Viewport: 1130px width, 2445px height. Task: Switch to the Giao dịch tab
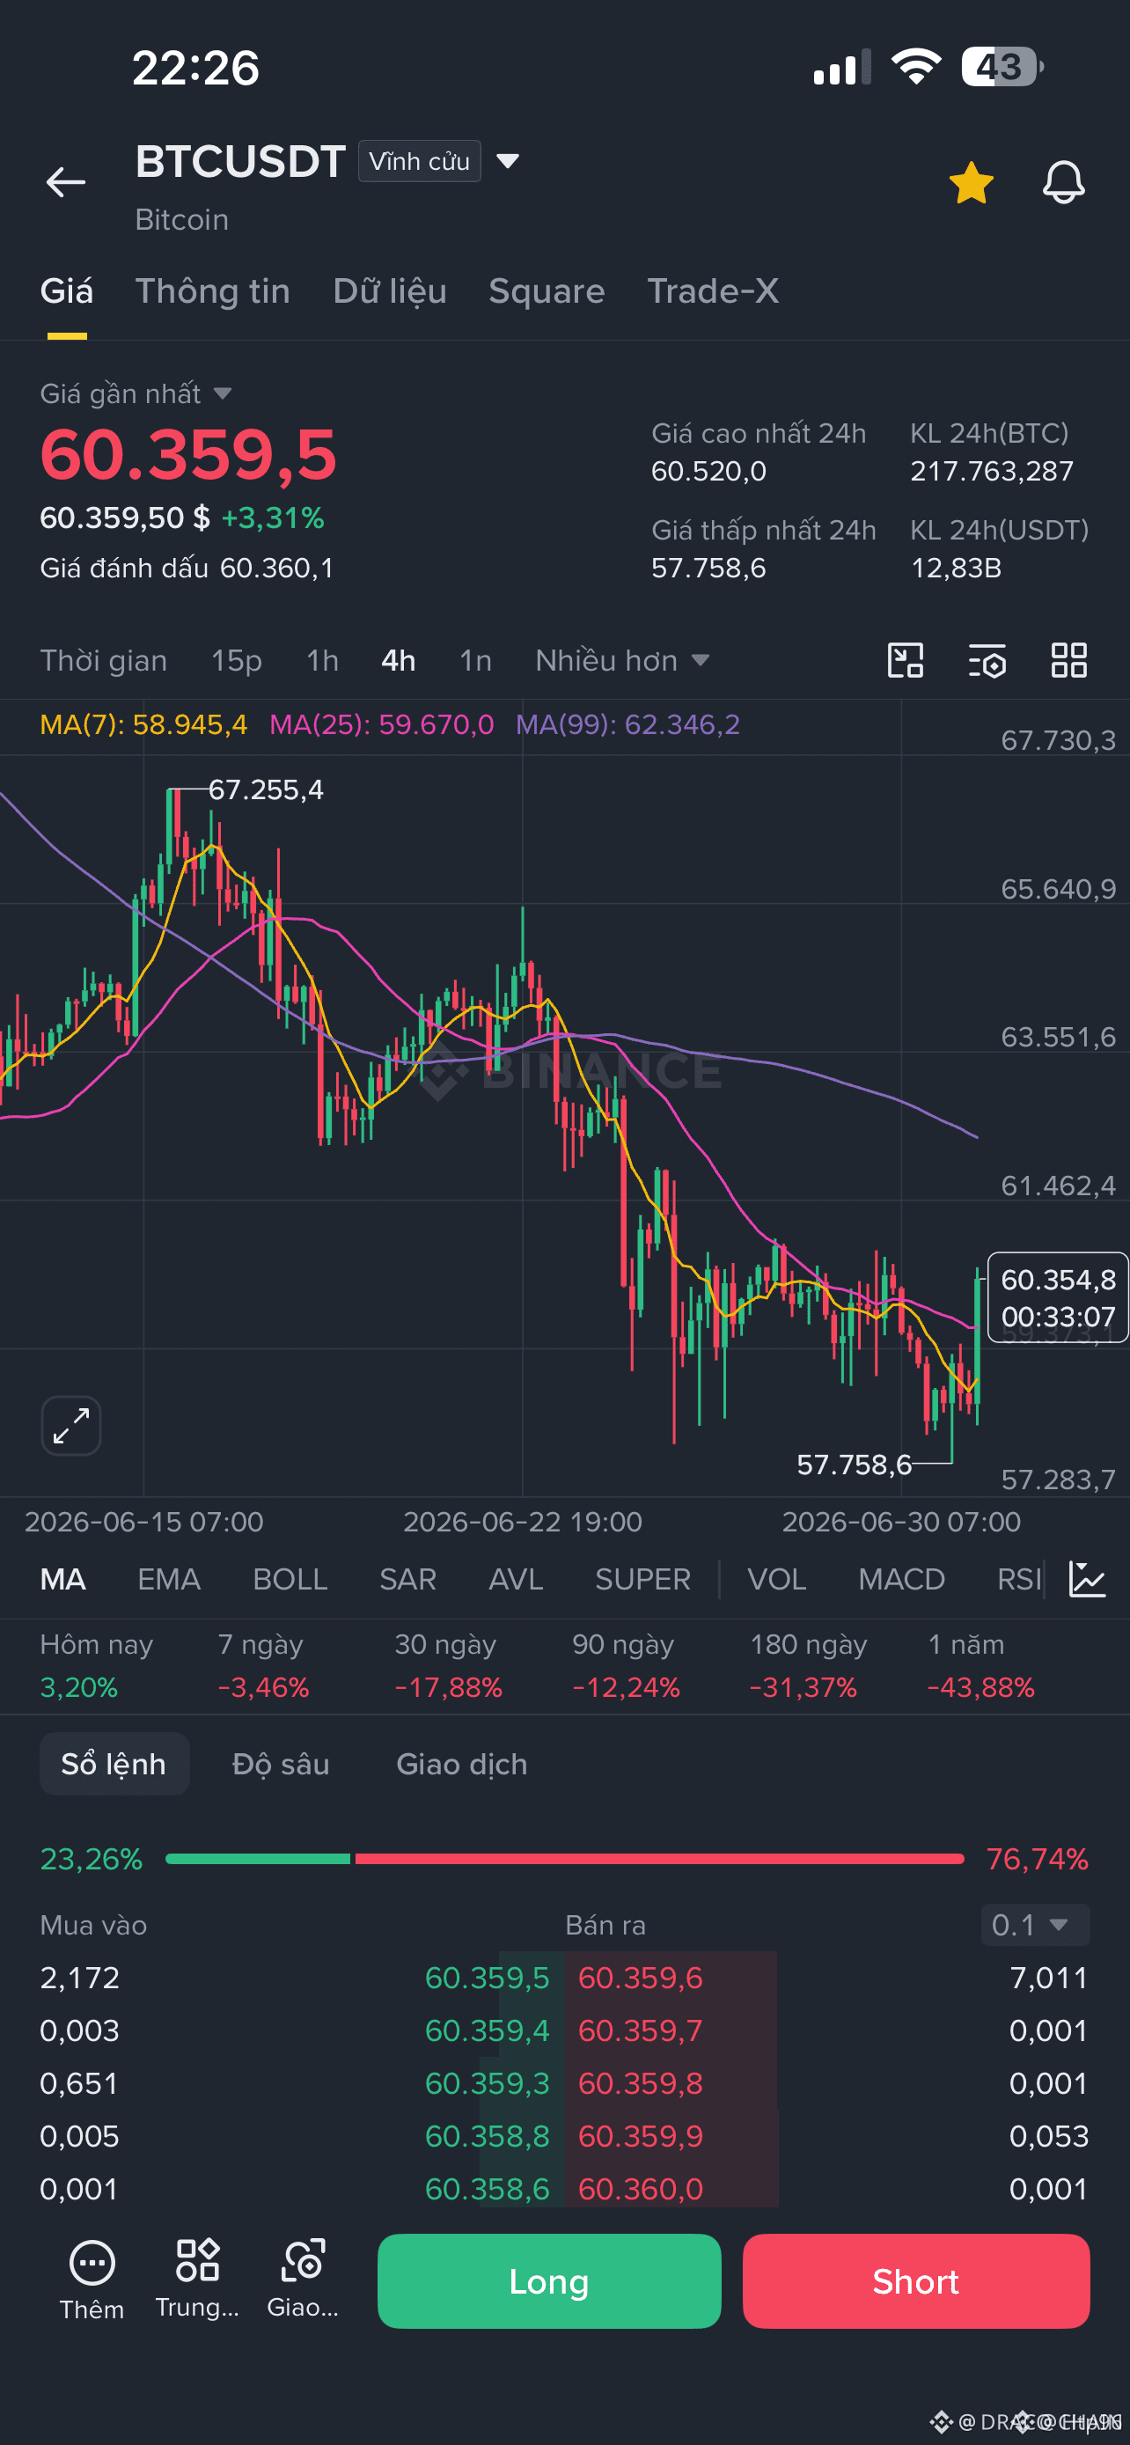[x=461, y=1764]
